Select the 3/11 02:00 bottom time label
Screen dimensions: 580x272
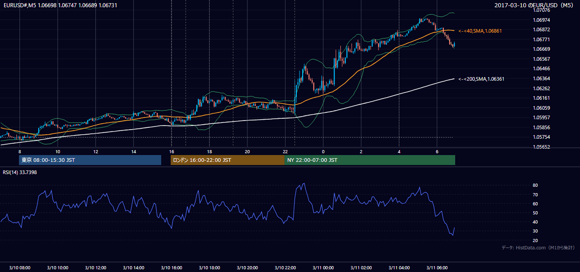[x=361, y=268]
